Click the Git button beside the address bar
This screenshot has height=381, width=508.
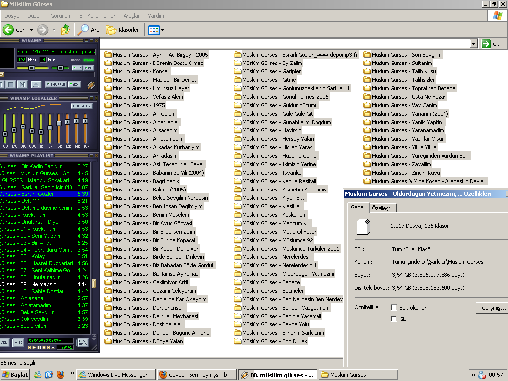(491, 44)
